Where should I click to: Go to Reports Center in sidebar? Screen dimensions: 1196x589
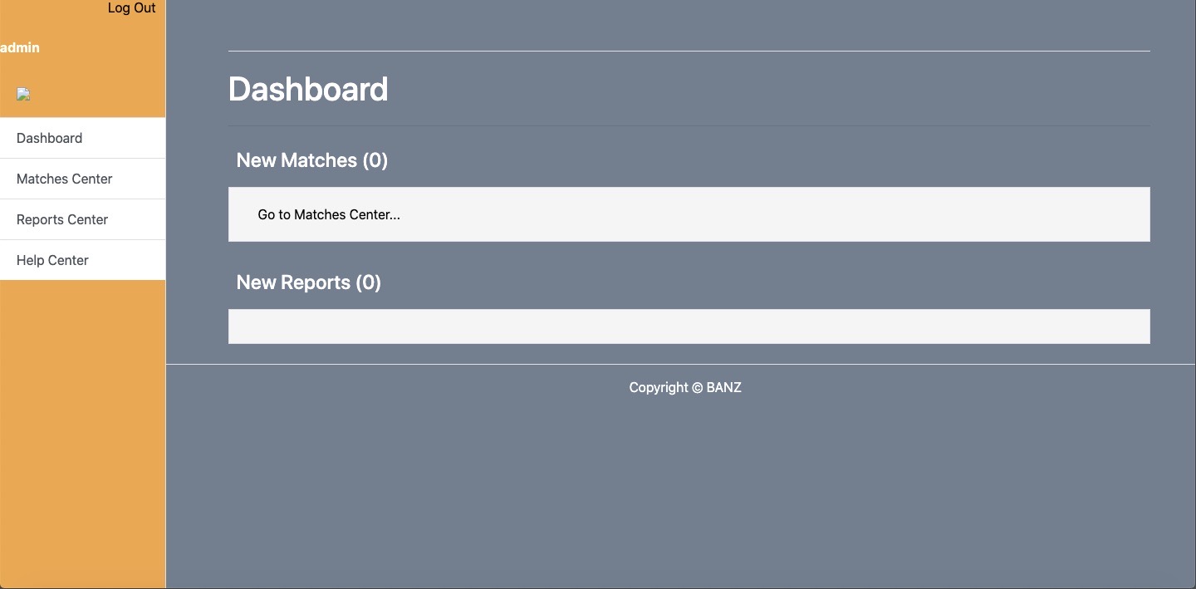pos(82,219)
